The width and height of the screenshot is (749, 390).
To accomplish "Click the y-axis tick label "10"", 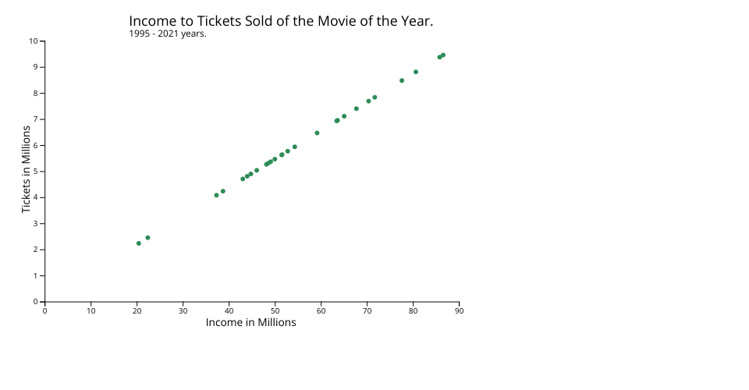I will (x=34, y=41).
